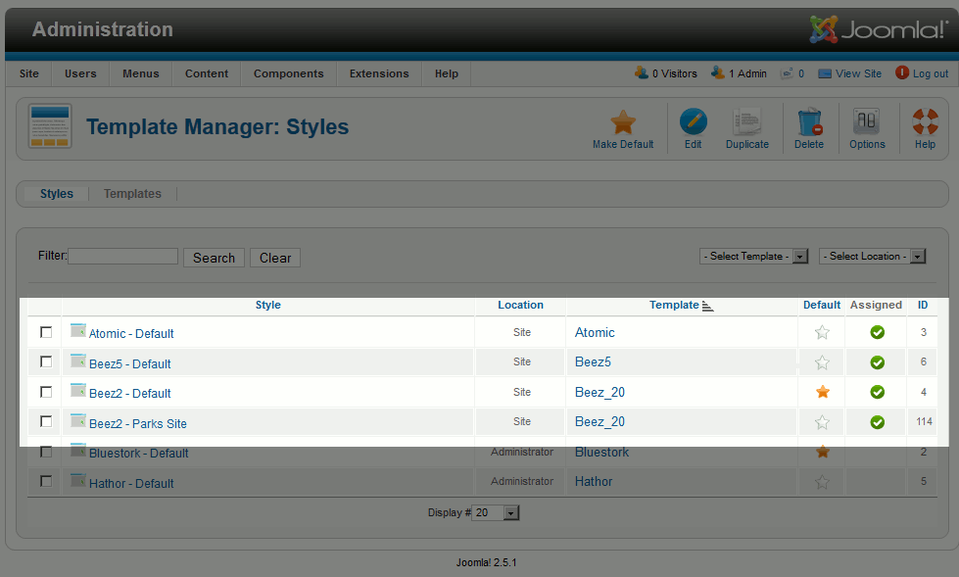Click into the Filter text field
This screenshot has width=959, height=577.
(x=123, y=257)
